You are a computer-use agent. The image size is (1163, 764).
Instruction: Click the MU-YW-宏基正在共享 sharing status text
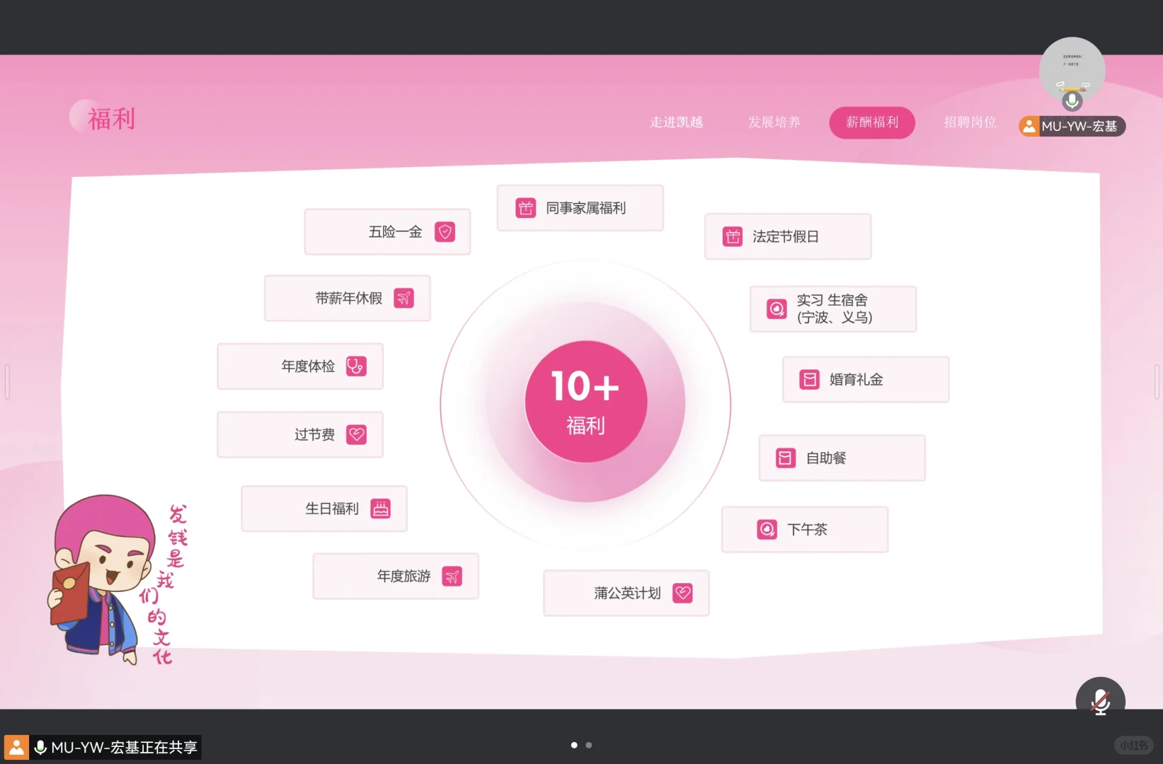pos(125,748)
